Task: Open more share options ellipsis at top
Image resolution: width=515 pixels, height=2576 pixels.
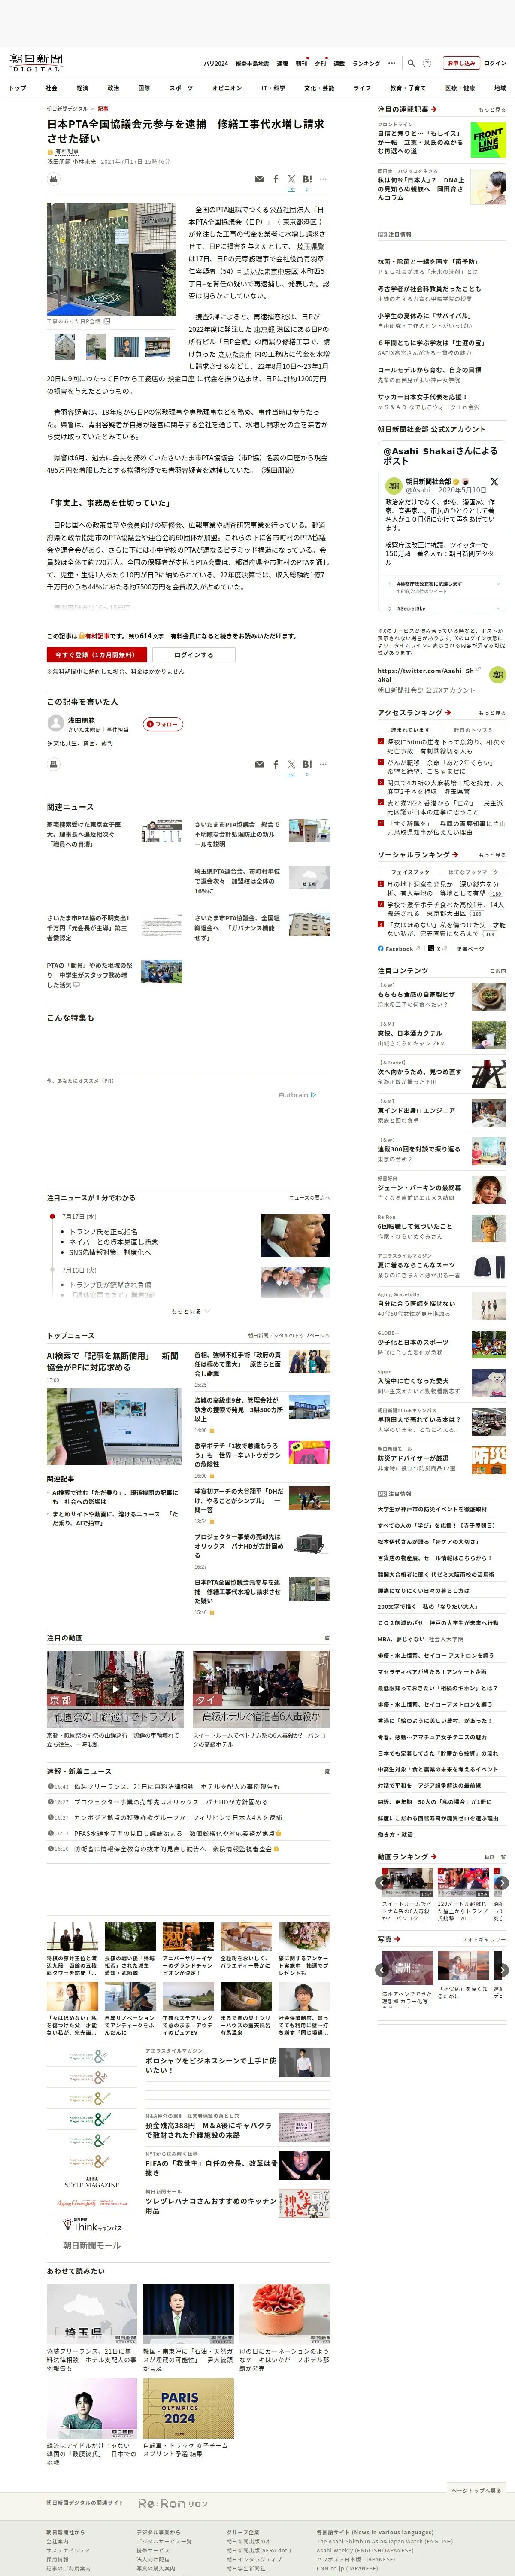Action: point(323,179)
